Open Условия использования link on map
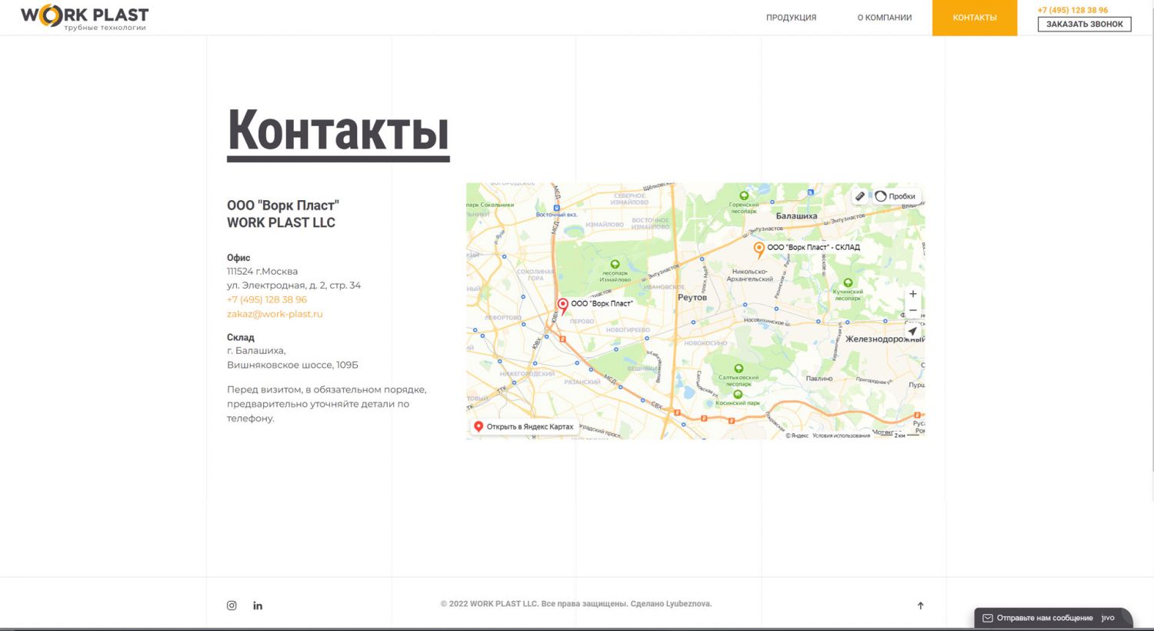 841,436
